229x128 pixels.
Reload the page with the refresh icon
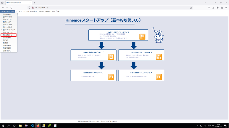pyautogui.click(x=11, y=8)
